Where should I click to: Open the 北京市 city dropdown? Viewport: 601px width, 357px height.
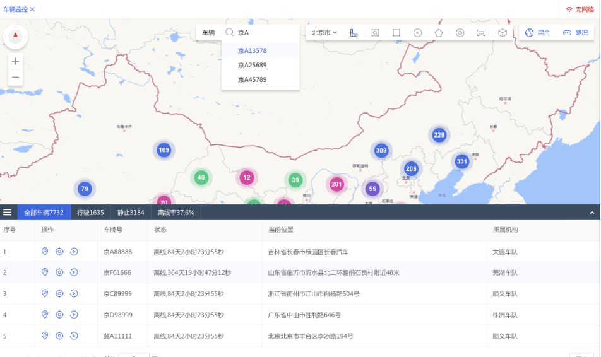pyautogui.click(x=324, y=33)
